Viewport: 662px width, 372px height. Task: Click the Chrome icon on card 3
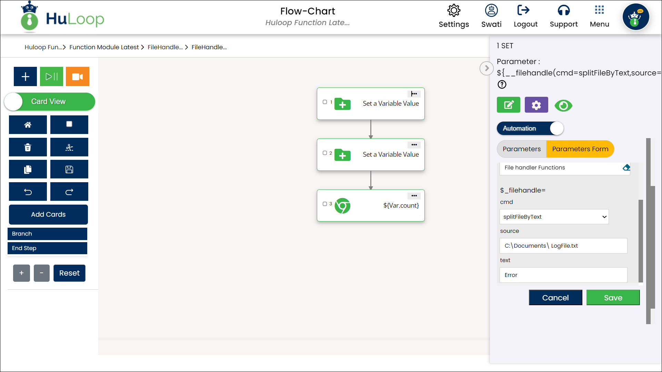coord(342,206)
